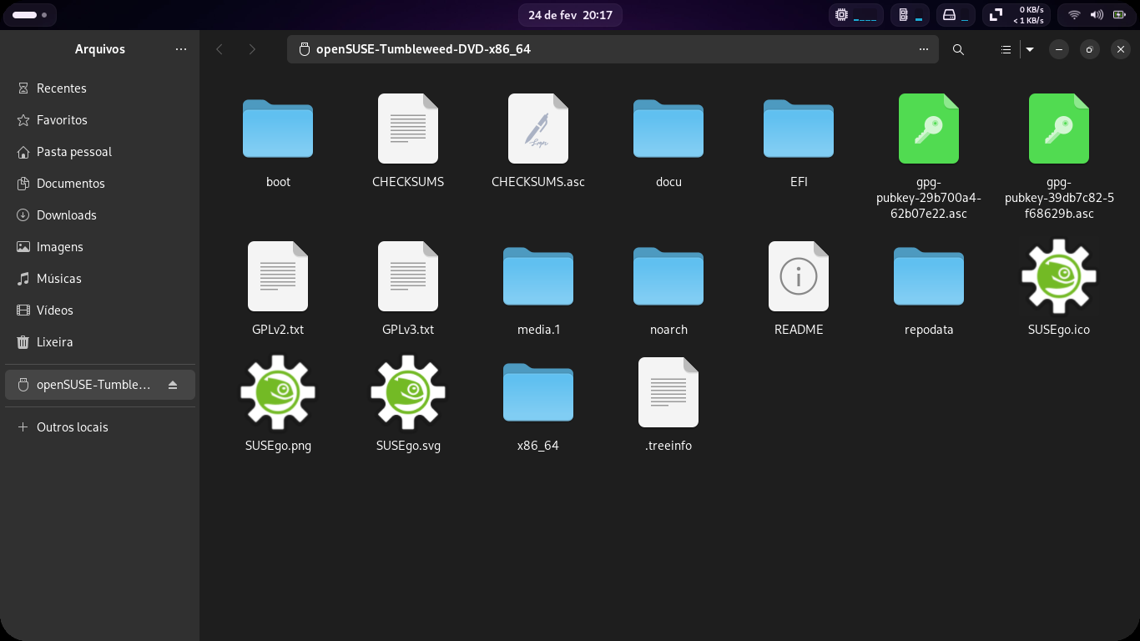Screen dimensions: 1140x641
Task: Select the README file icon
Action: pos(799,276)
